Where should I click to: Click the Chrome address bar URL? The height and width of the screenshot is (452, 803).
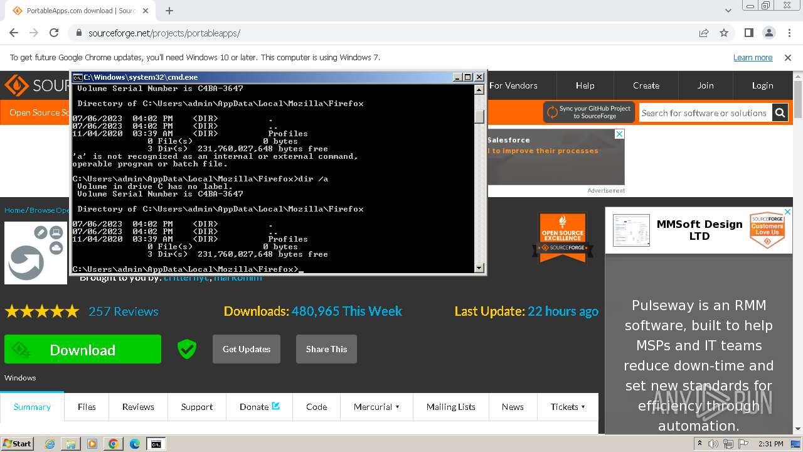point(164,33)
